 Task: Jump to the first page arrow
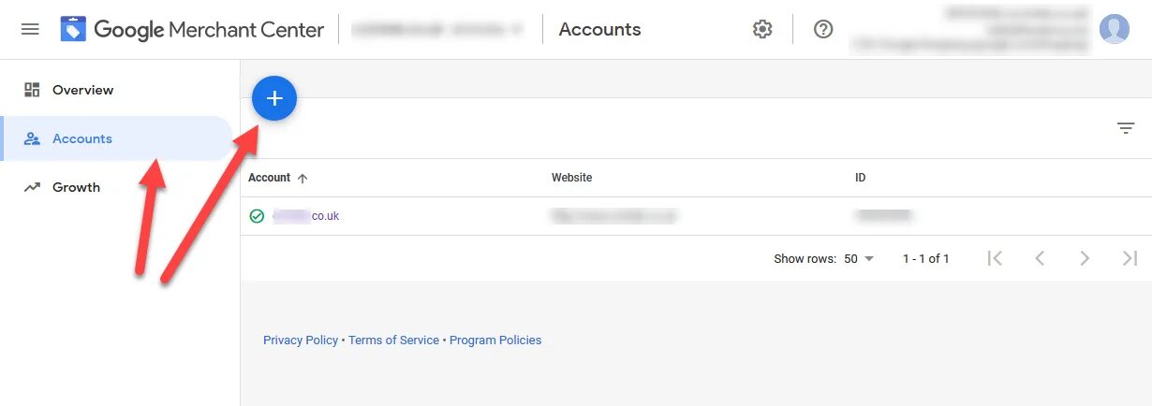[995, 258]
